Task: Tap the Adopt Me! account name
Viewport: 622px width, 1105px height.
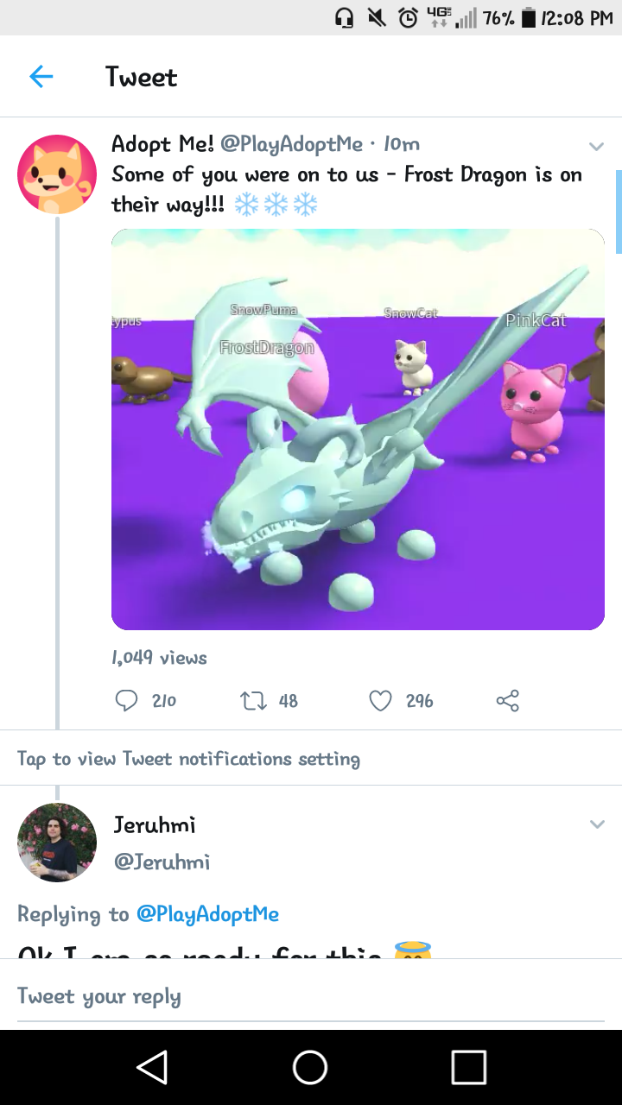Action: tap(163, 144)
